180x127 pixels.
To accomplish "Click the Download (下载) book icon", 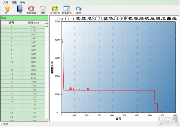I will click(x=19, y=8).
